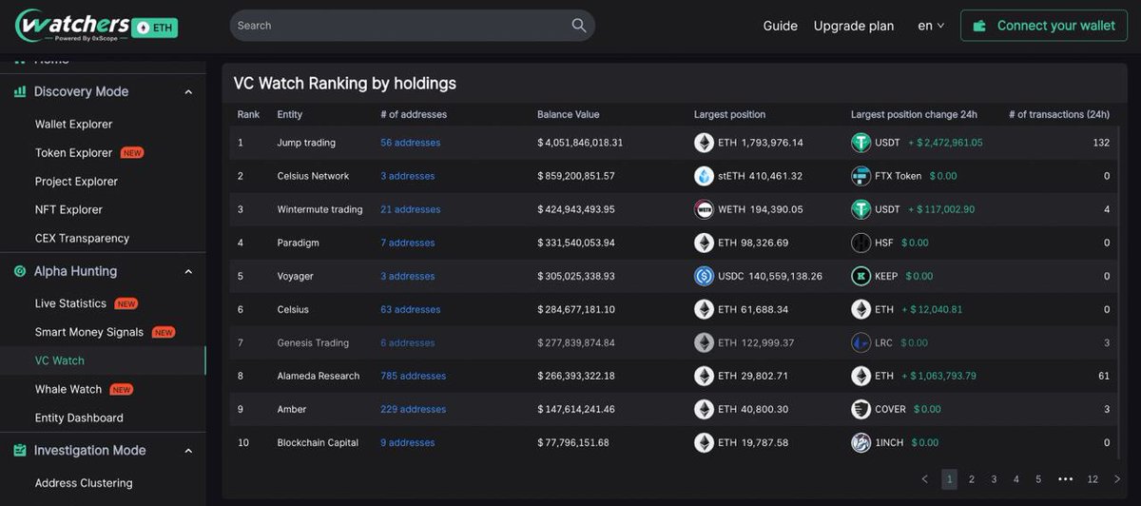
Task: Click the Jump trading entity name
Action: pyautogui.click(x=306, y=143)
